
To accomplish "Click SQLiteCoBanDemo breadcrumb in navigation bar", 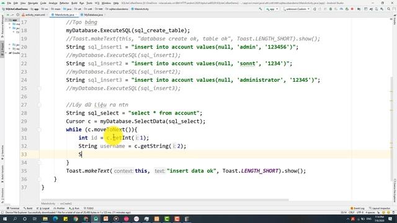I will coord(15,9).
